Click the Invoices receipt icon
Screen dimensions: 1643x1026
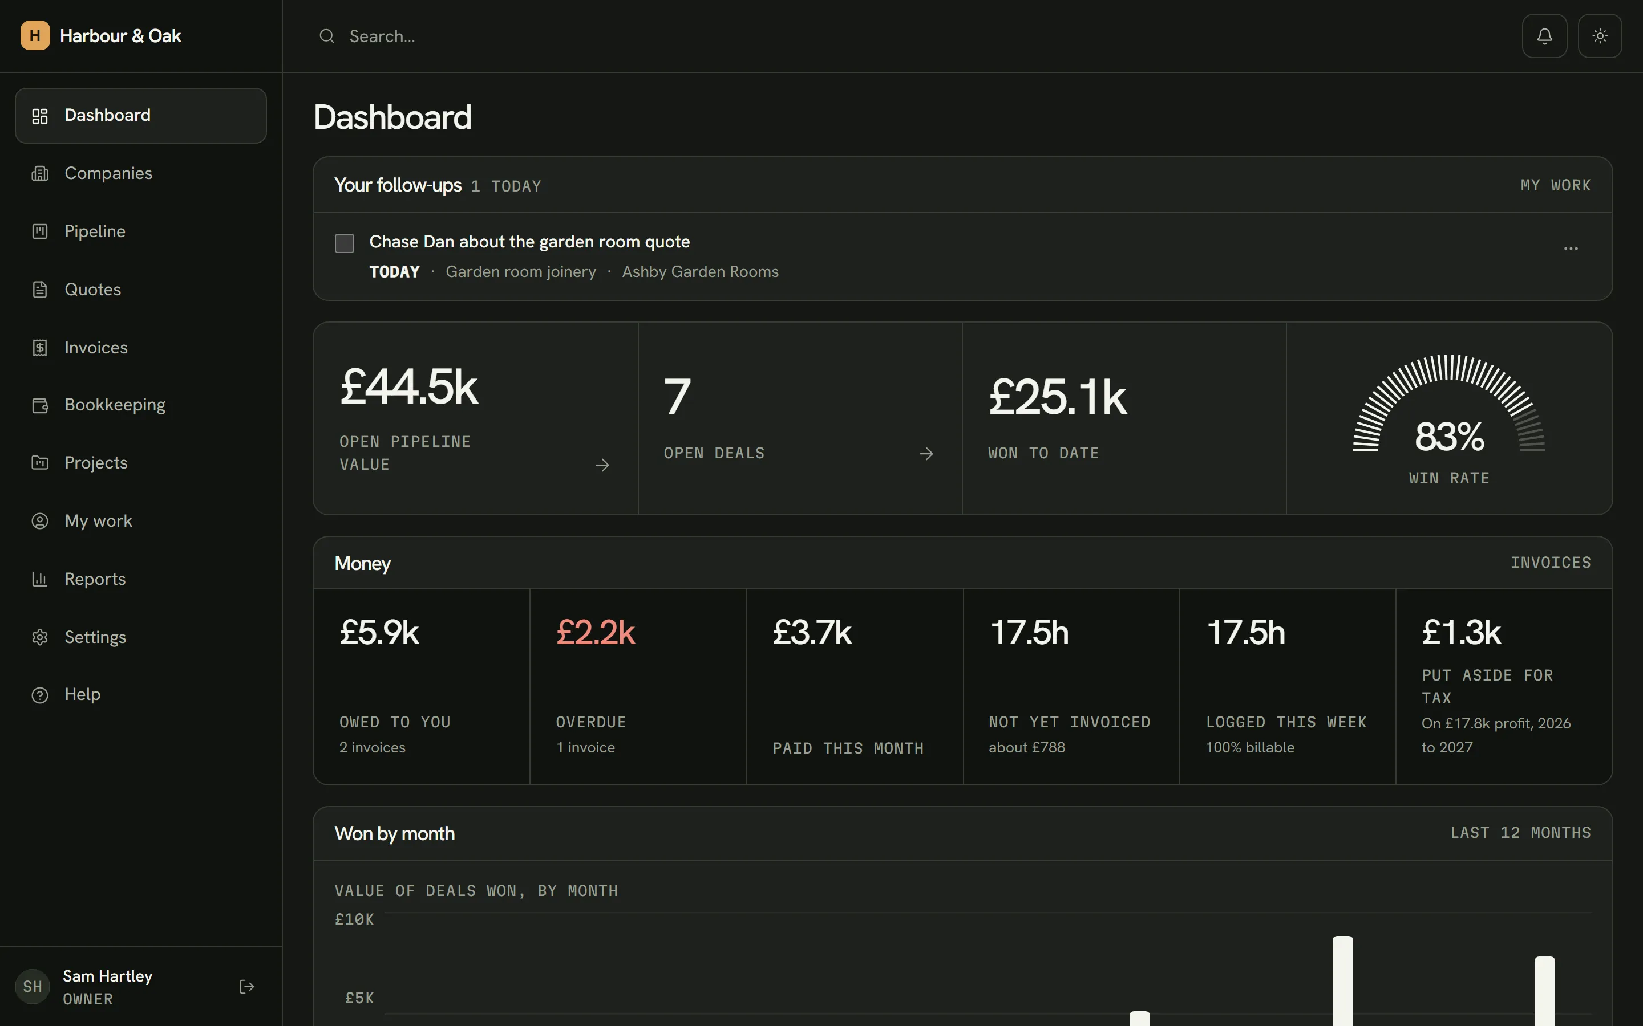coord(40,348)
